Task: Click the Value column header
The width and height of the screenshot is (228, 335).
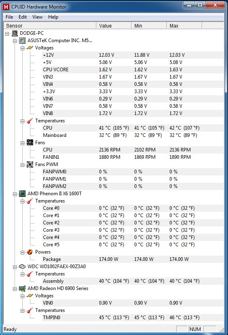Action: pos(114,26)
